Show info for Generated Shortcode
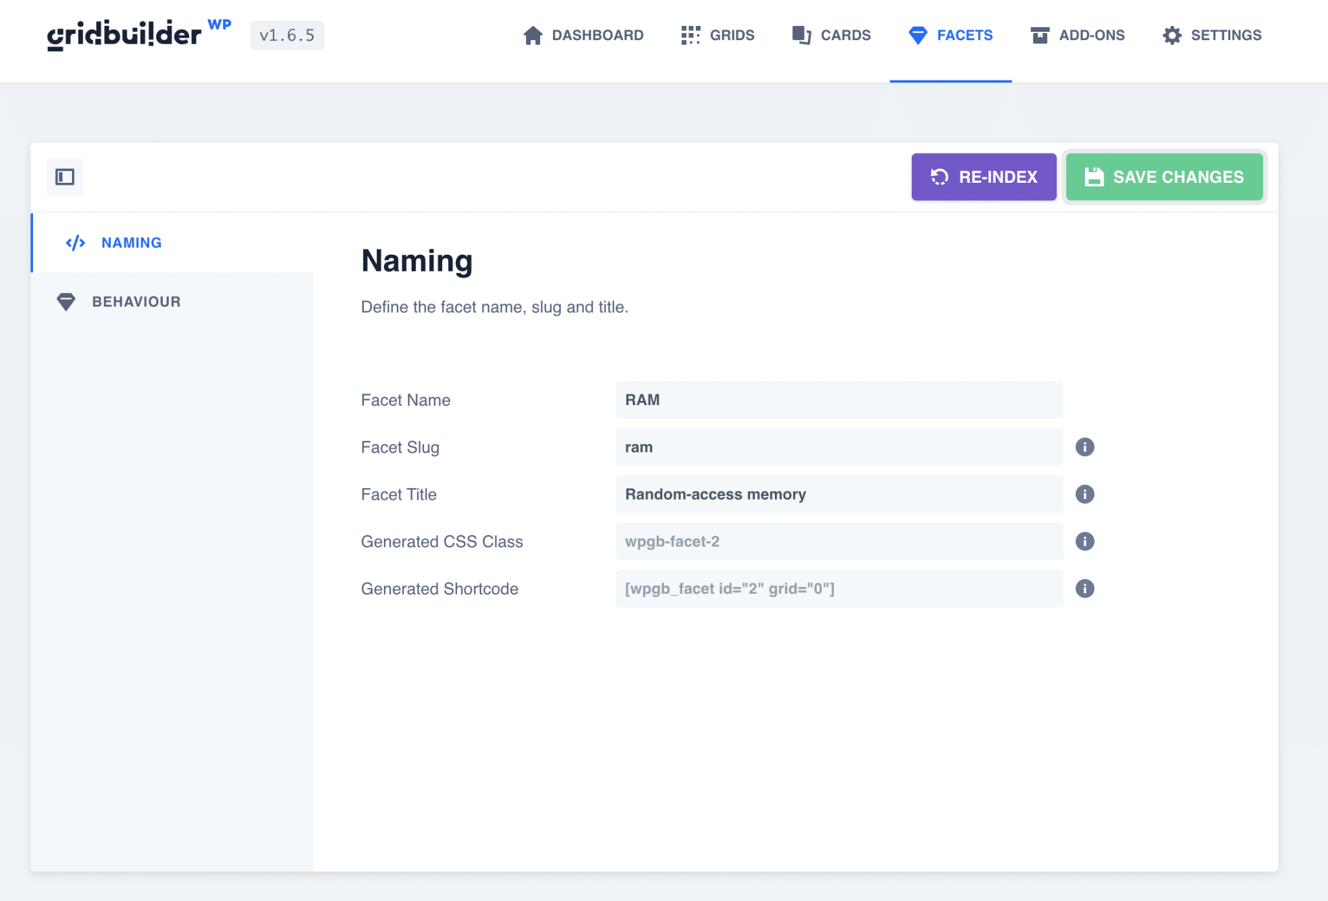 [1085, 589]
